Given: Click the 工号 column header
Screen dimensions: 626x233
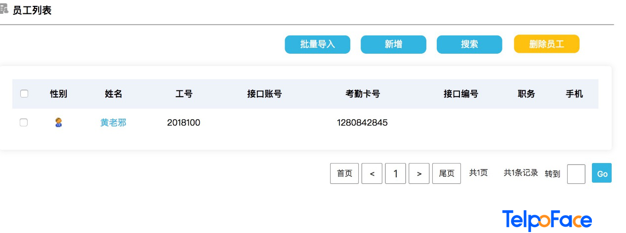Looking at the screenshot, I should (184, 94).
